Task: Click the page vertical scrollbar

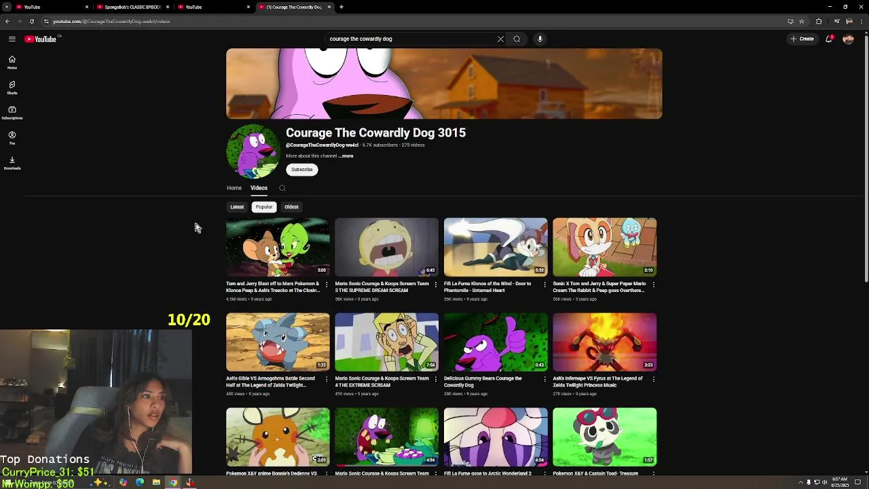Action: coord(866,160)
